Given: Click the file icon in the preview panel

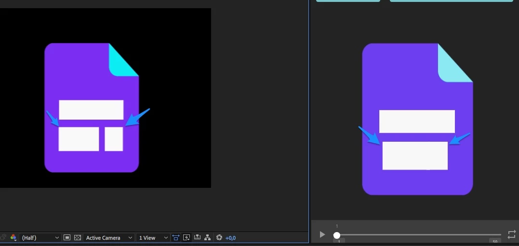Looking at the screenshot, I should [417, 119].
